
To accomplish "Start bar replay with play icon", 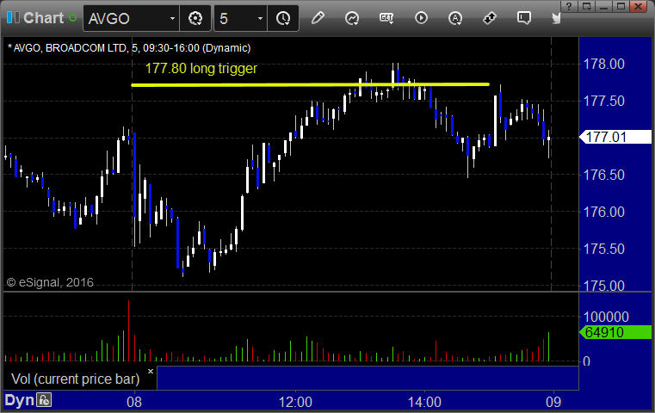I will (421, 18).
